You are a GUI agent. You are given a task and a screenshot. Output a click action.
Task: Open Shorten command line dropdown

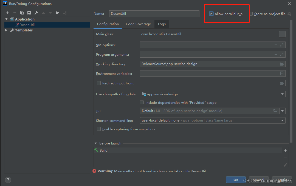[282, 120]
